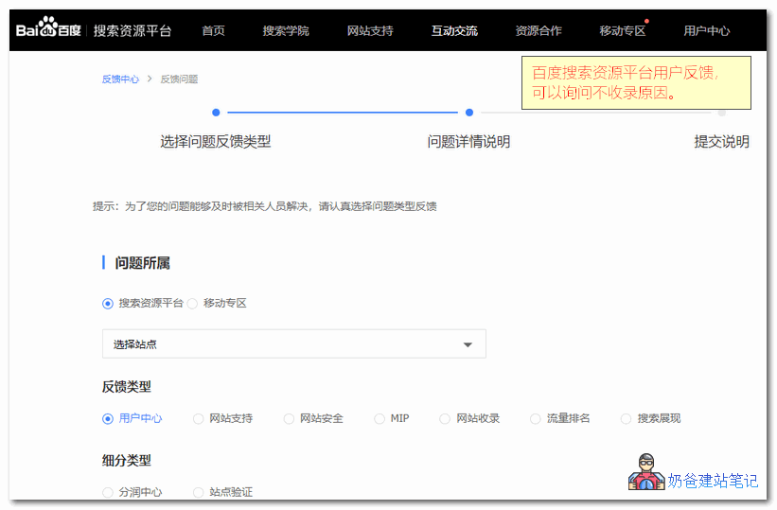
Task: Select 网站安全 feedback type radio
Action: 289,419
